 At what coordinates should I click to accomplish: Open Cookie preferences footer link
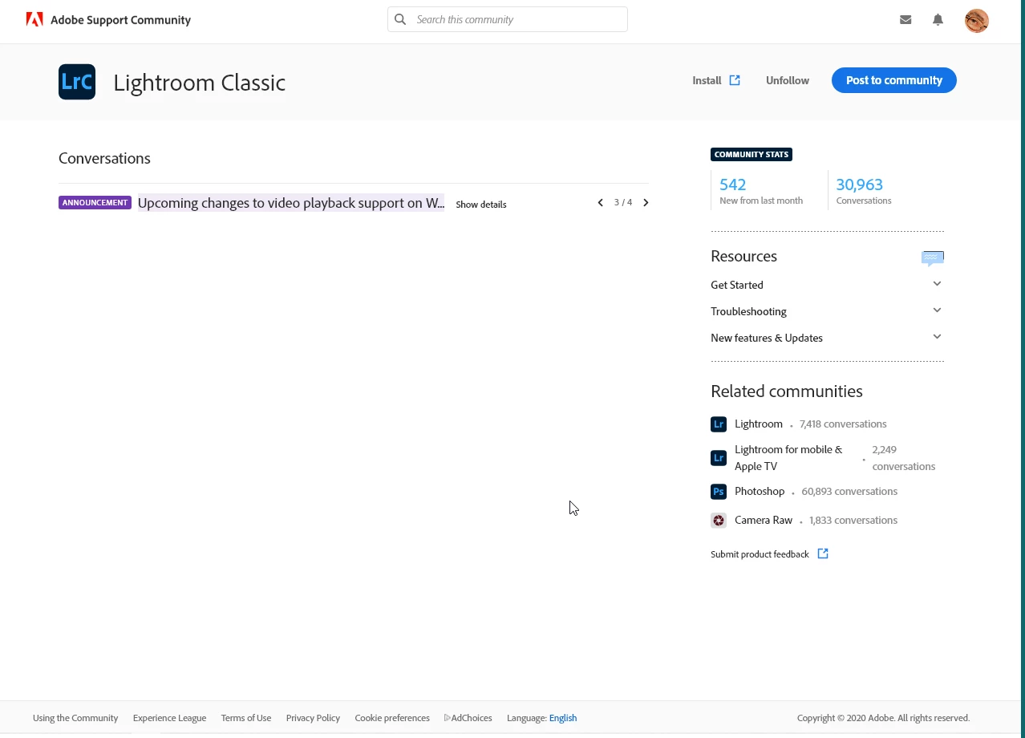pyautogui.click(x=392, y=718)
